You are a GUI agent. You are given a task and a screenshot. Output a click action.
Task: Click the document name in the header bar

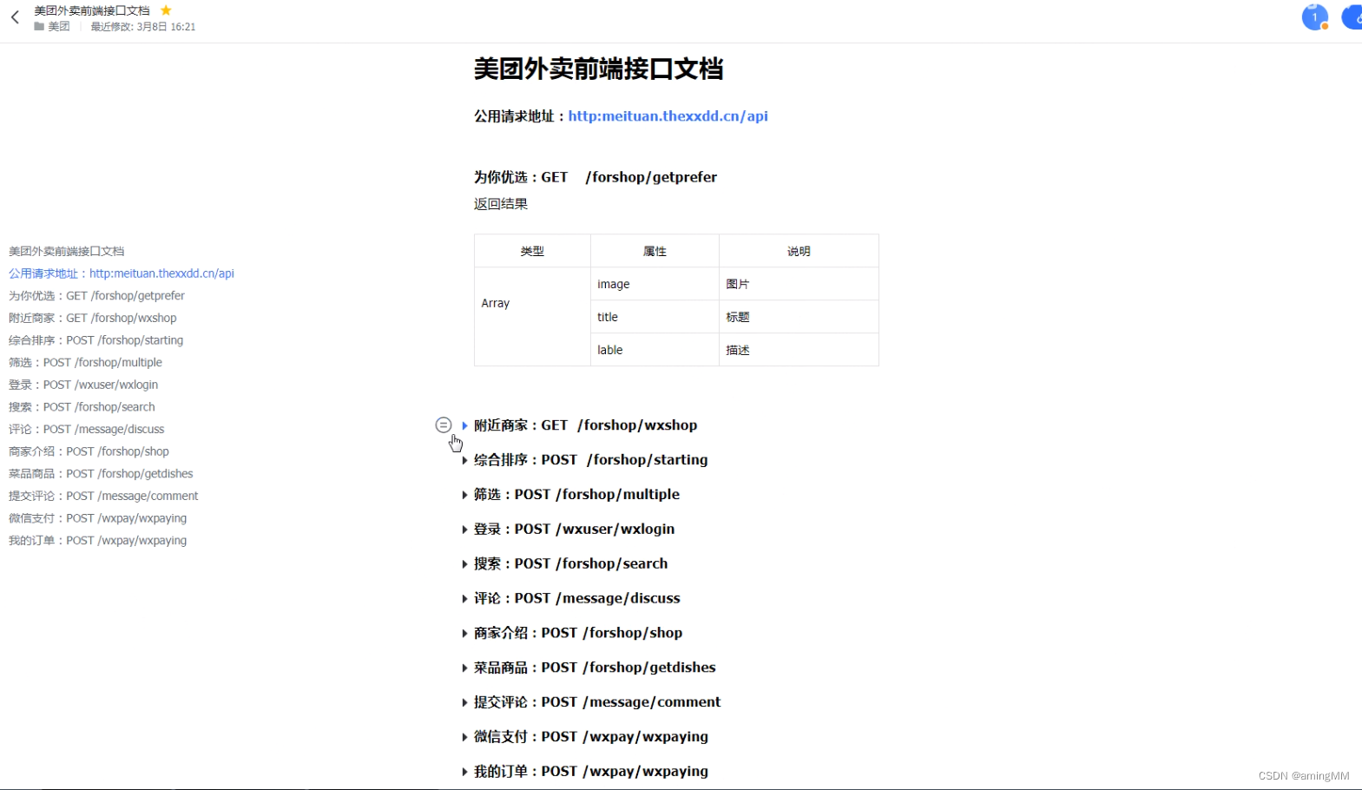click(x=92, y=10)
